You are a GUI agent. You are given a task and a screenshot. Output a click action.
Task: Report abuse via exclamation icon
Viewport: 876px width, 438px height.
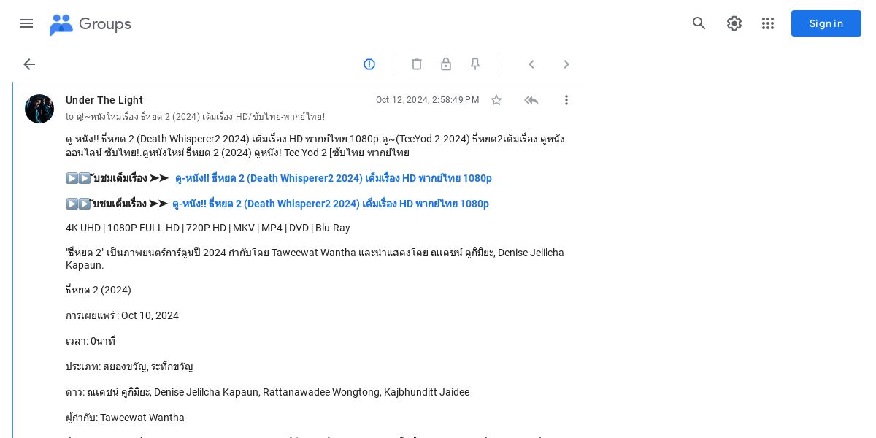369,64
